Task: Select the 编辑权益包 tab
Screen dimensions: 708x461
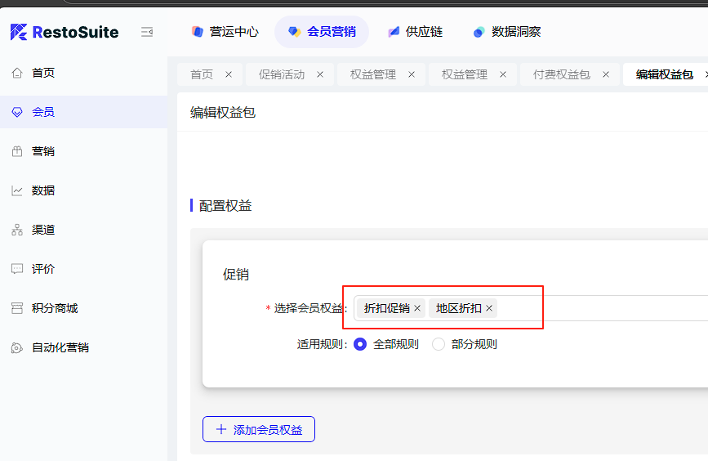Action: (665, 74)
